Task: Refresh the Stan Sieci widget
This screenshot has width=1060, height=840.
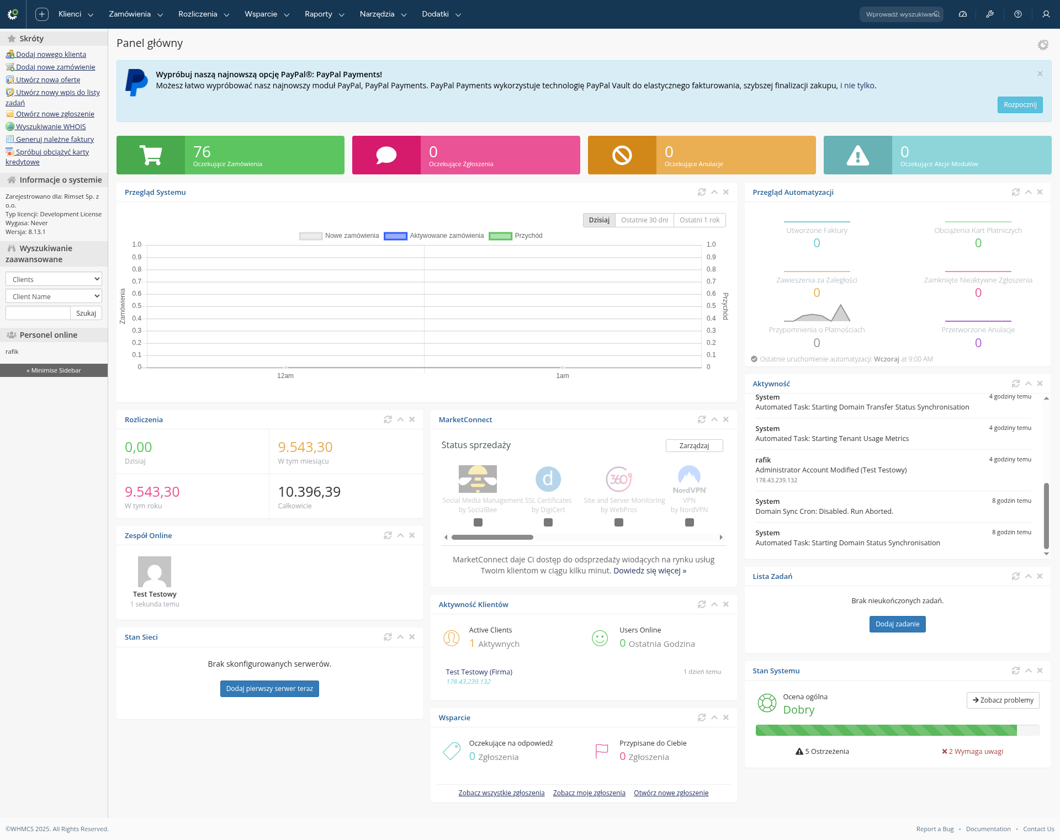Action: coord(388,637)
